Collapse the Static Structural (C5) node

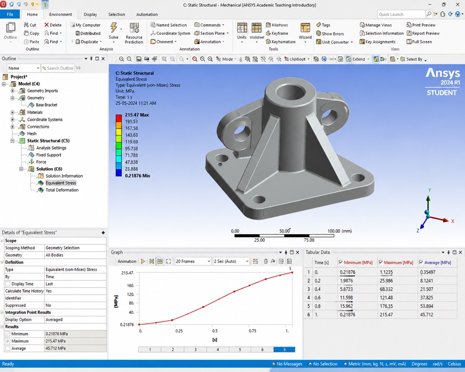(12, 141)
